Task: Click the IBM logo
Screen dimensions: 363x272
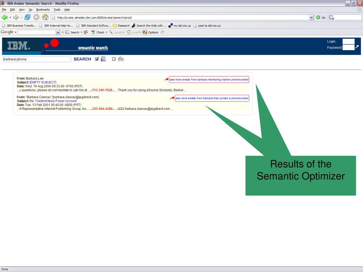Action: coord(18,46)
